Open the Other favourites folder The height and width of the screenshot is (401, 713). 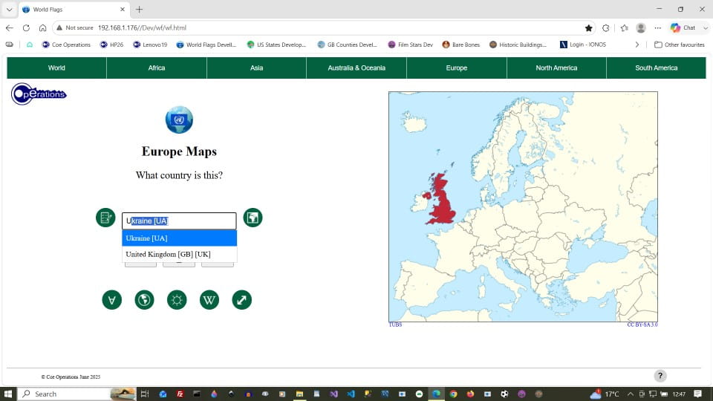tap(680, 45)
